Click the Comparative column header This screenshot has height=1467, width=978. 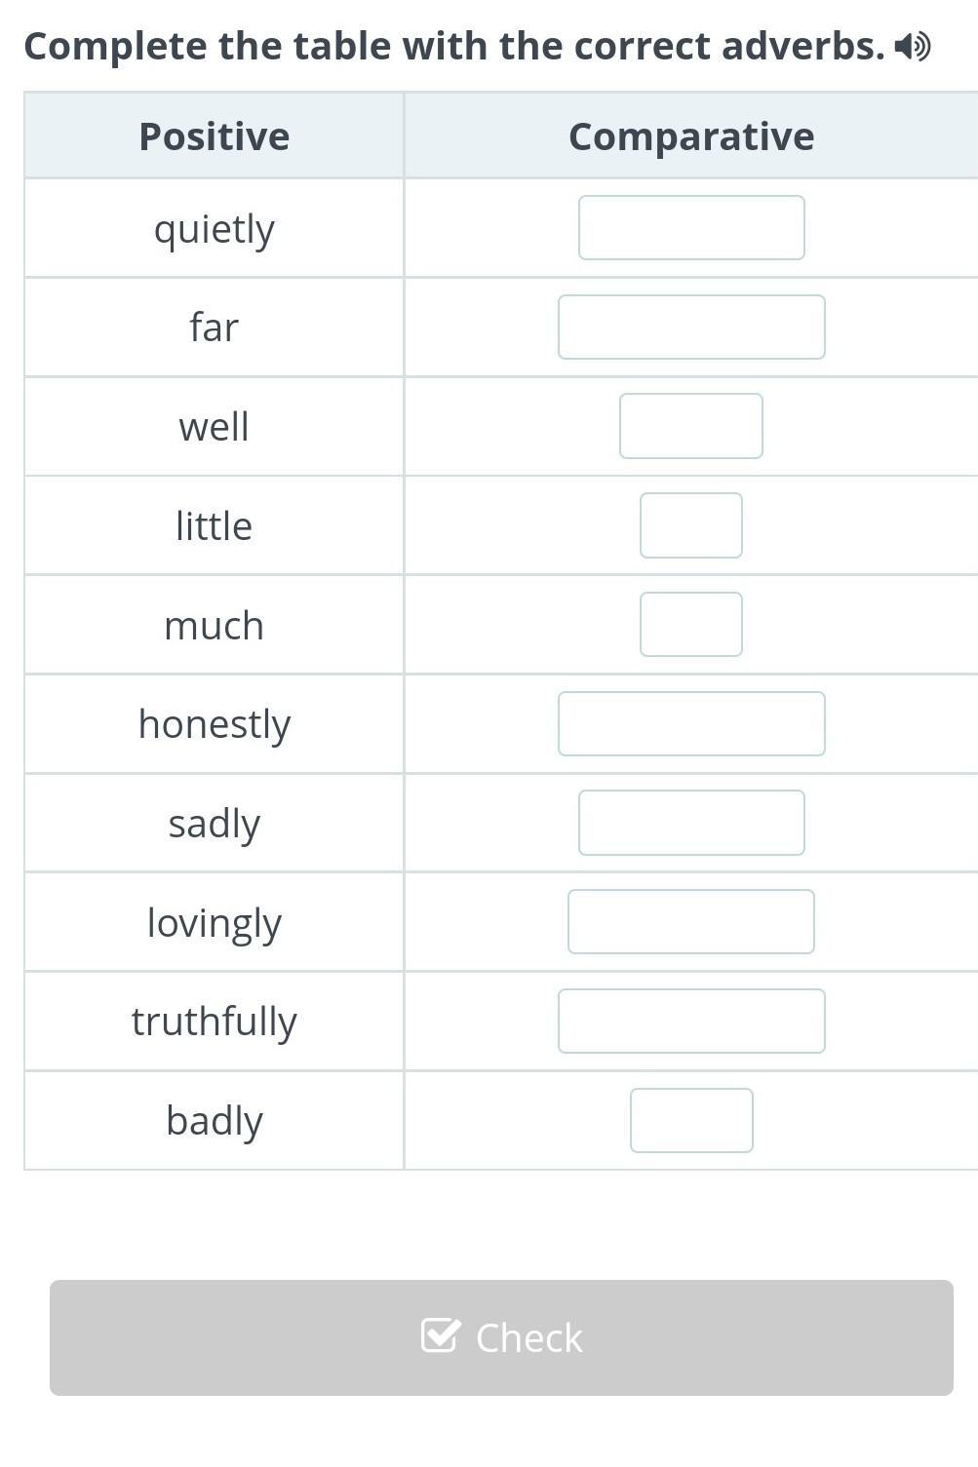coord(691,135)
